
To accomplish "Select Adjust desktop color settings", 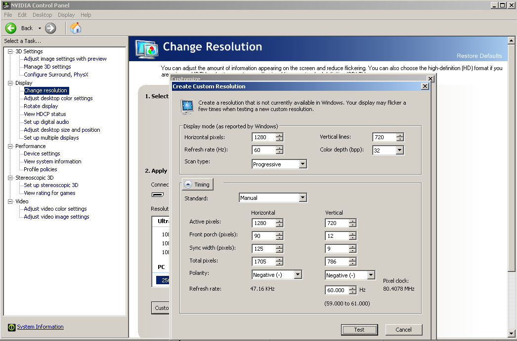I will point(58,98).
